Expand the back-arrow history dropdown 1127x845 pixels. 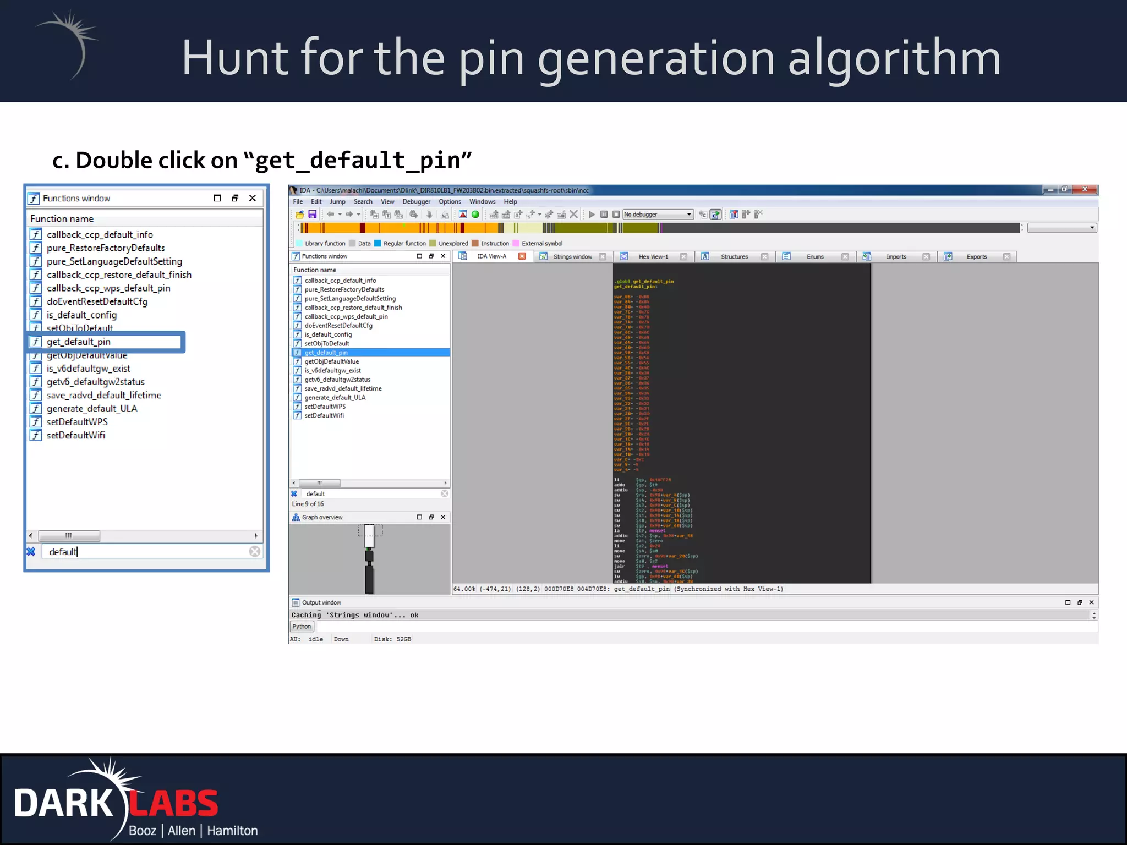(x=340, y=215)
